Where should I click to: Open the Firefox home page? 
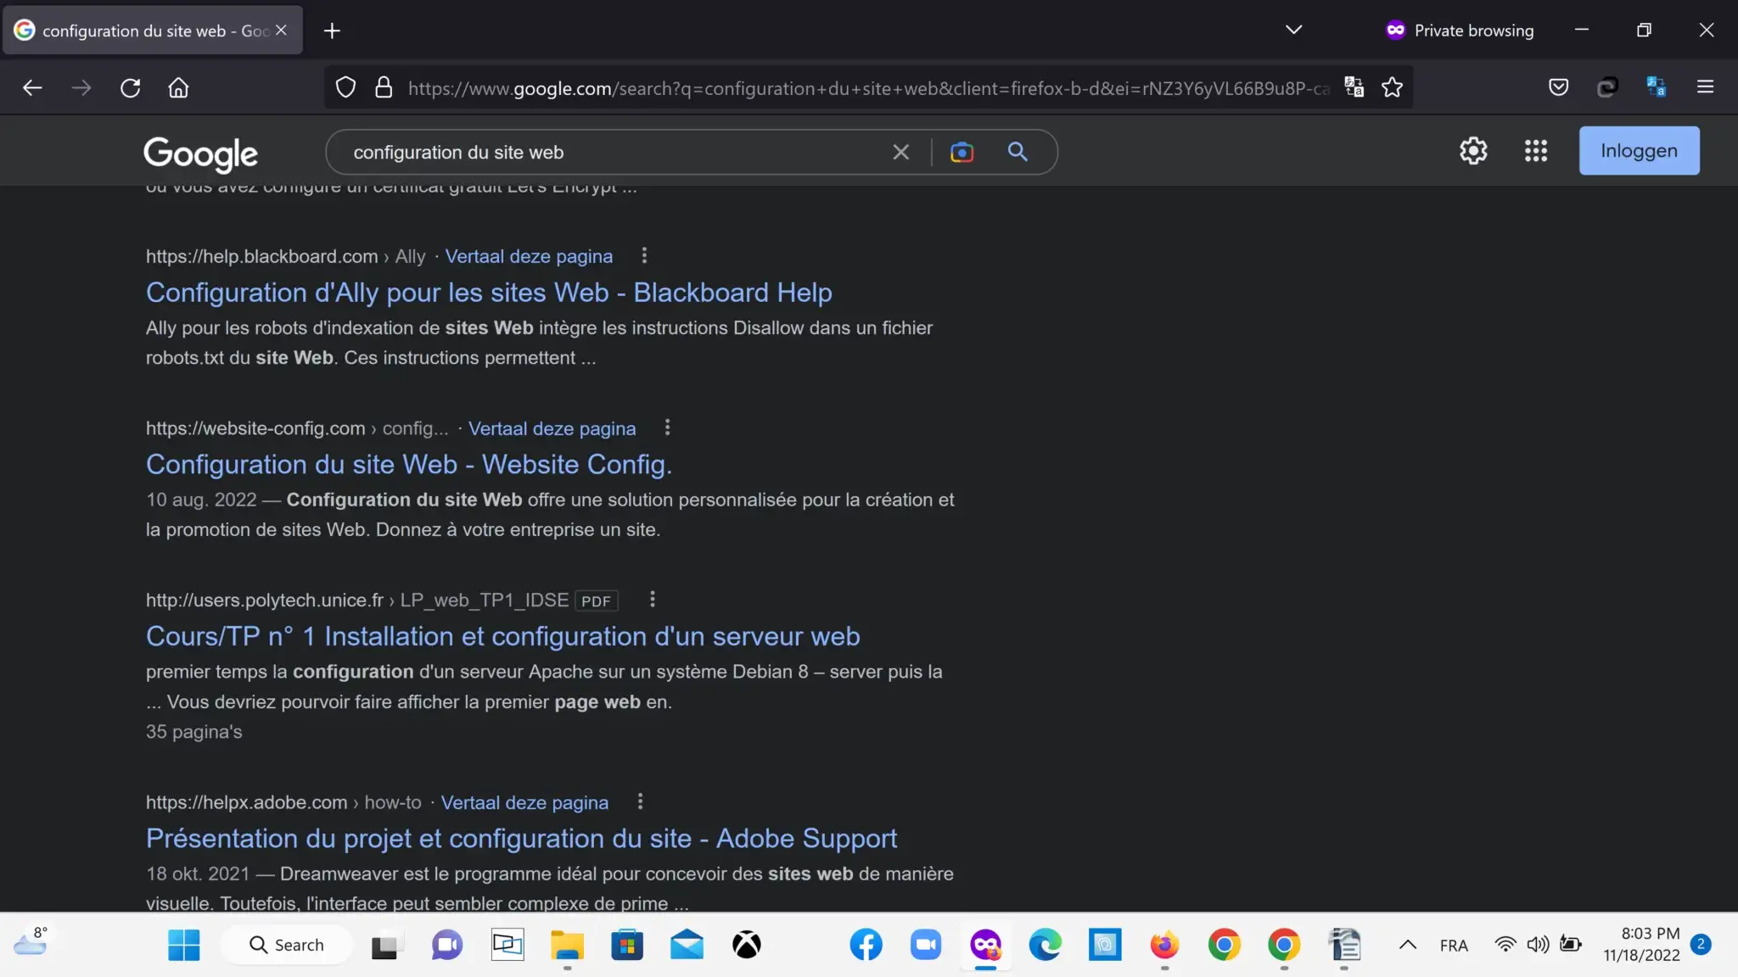[178, 87]
